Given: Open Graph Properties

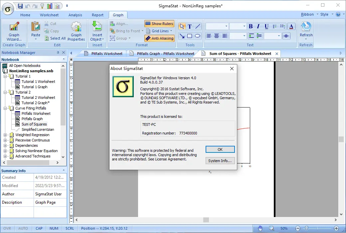Looking at the screenshot, I should pos(76,31).
